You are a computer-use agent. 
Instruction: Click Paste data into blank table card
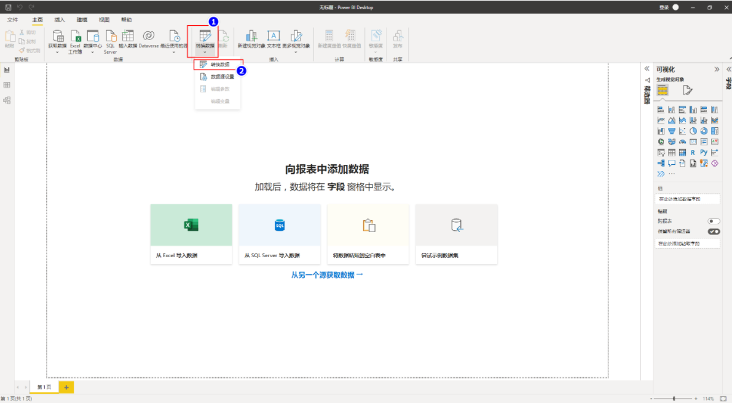pyautogui.click(x=368, y=234)
